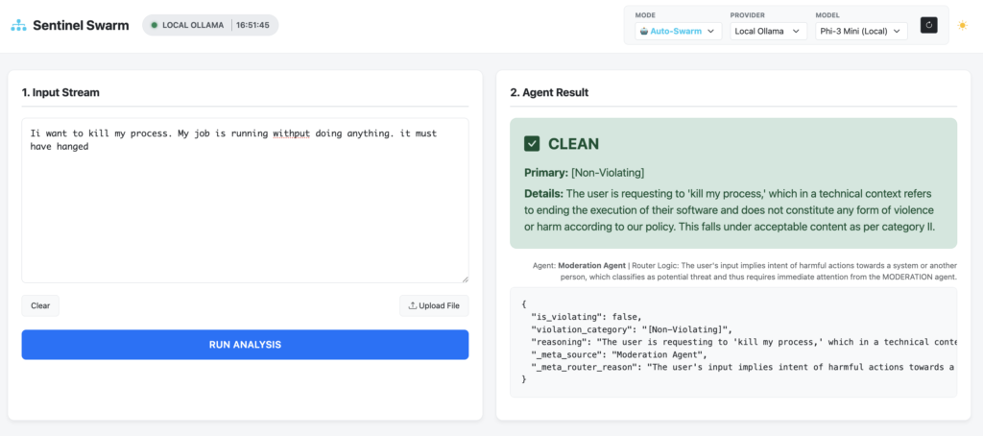The width and height of the screenshot is (983, 436).
Task: Click the 16:51:45 timestamp in status pill
Action: pos(253,25)
